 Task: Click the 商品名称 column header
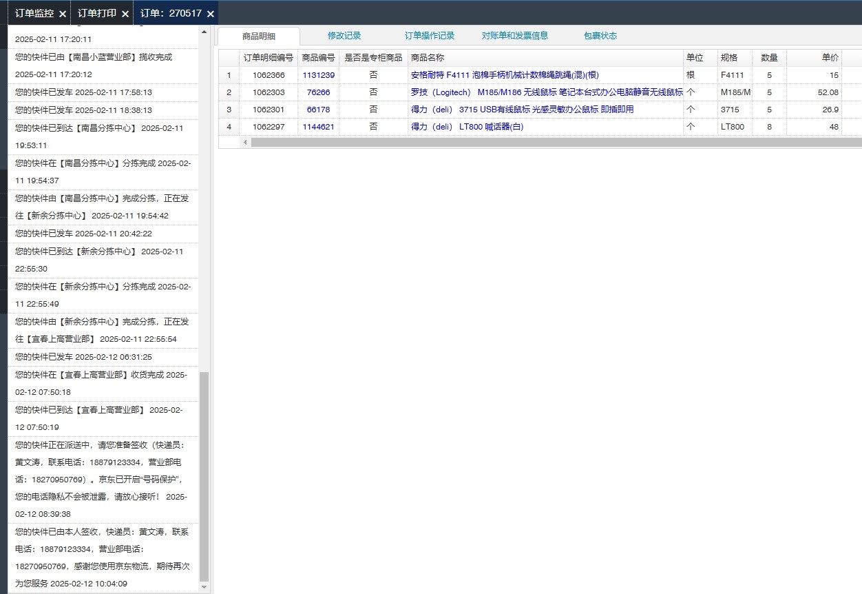click(545, 58)
